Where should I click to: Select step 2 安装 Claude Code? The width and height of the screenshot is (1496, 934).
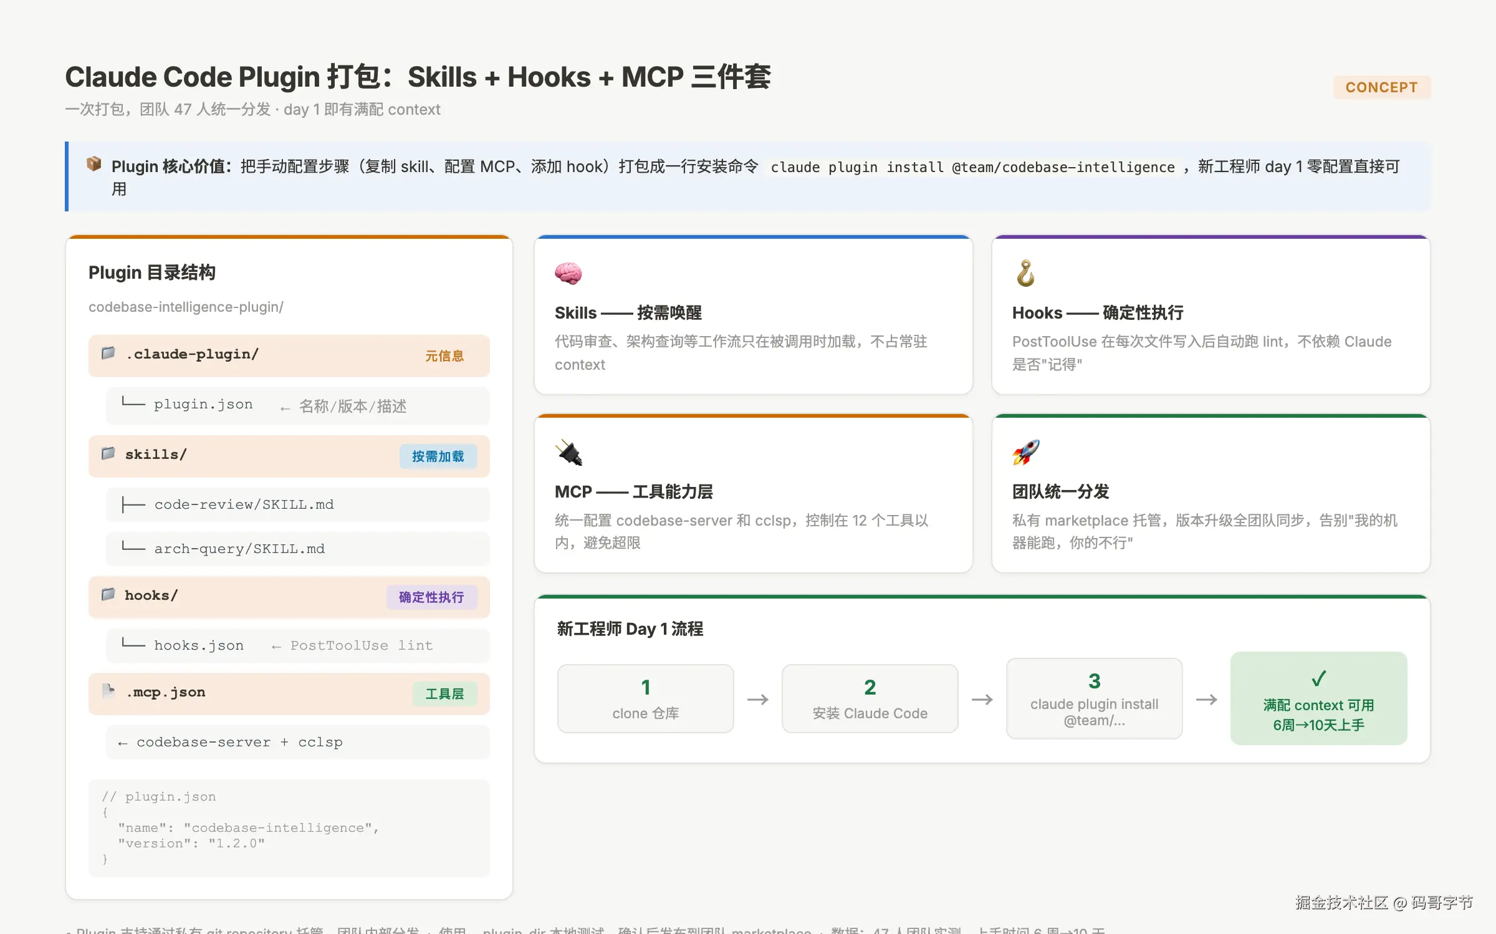pyautogui.click(x=870, y=698)
